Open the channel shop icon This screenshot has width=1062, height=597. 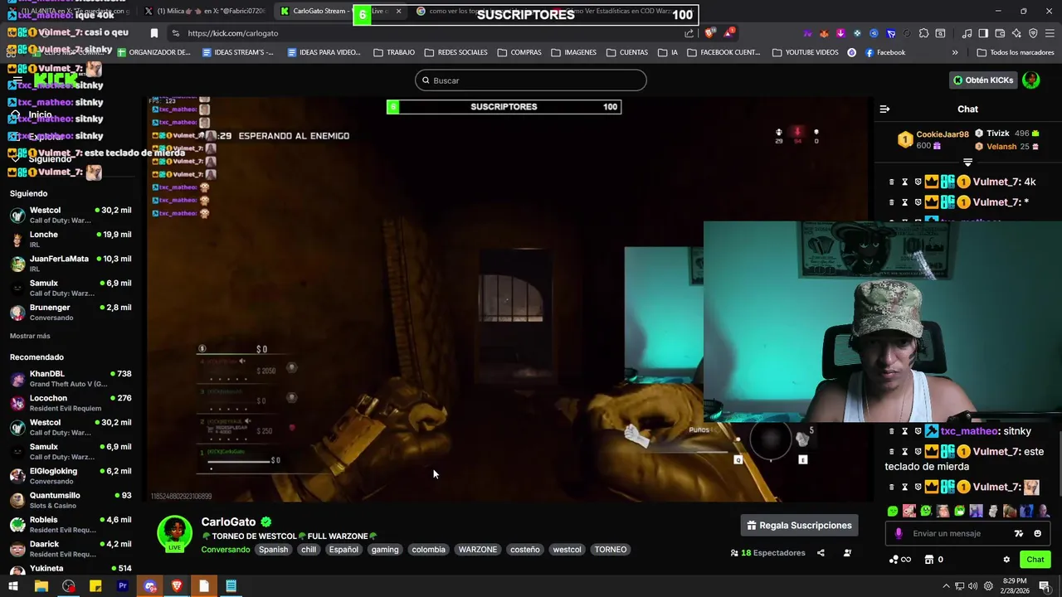[929, 560]
